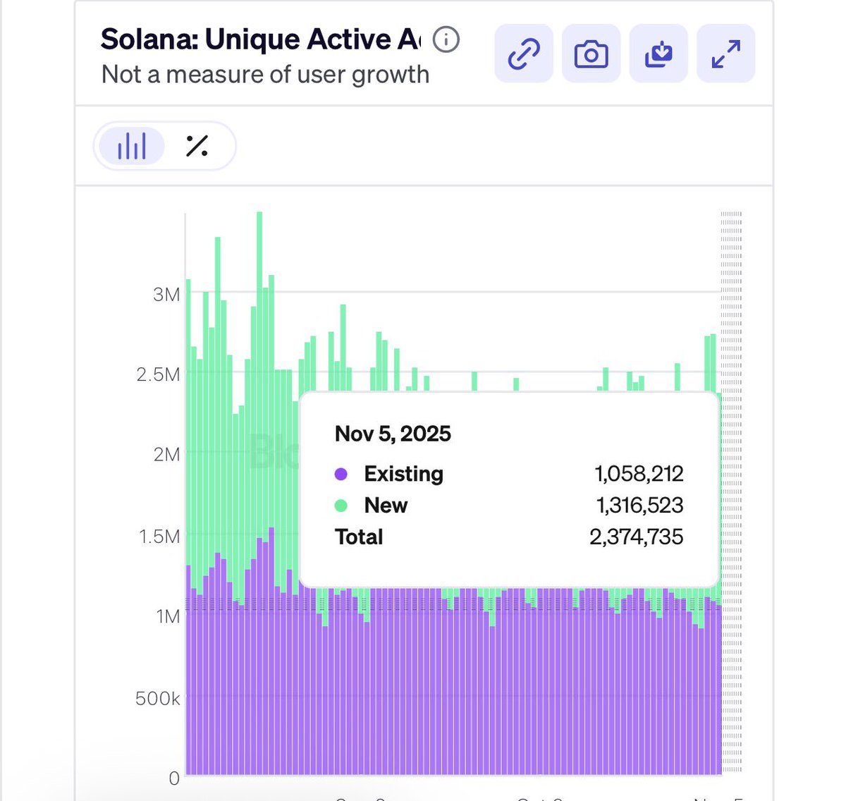Click the Solana: Unique Active title link
Image resolution: width=846 pixels, height=801 pixels.
(x=259, y=39)
